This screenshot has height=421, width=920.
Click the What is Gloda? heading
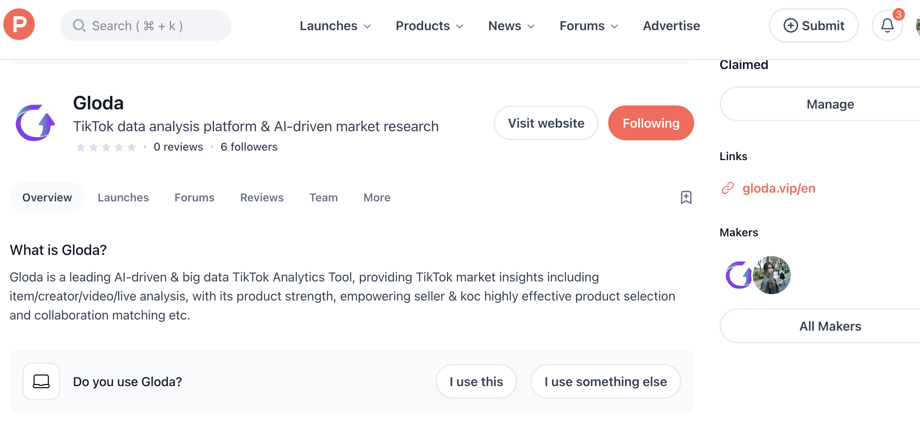(x=58, y=250)
